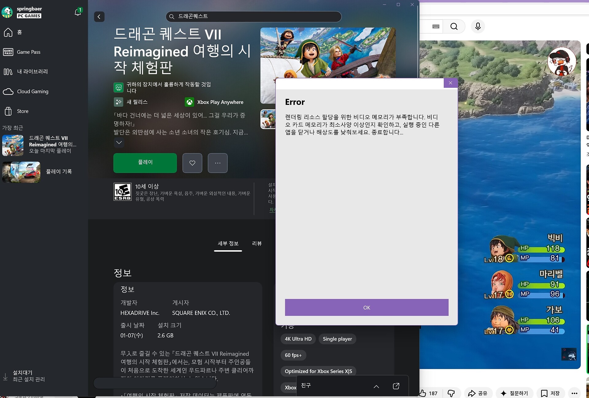Click the 저장 save button
589x398 pixels.
click(x=550, y=393)
